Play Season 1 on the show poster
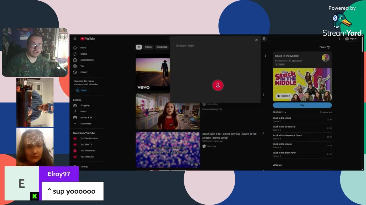This screenshot has width=366, height=205. point(284,96)
